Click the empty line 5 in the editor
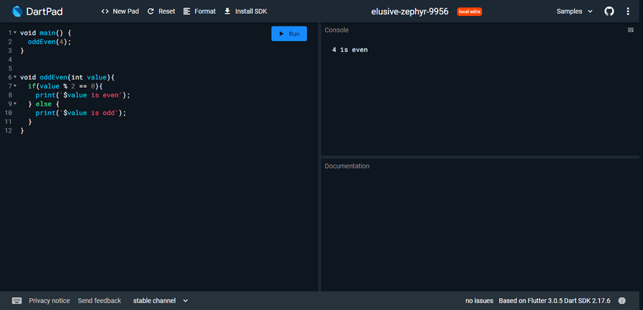 pos(168,69)
